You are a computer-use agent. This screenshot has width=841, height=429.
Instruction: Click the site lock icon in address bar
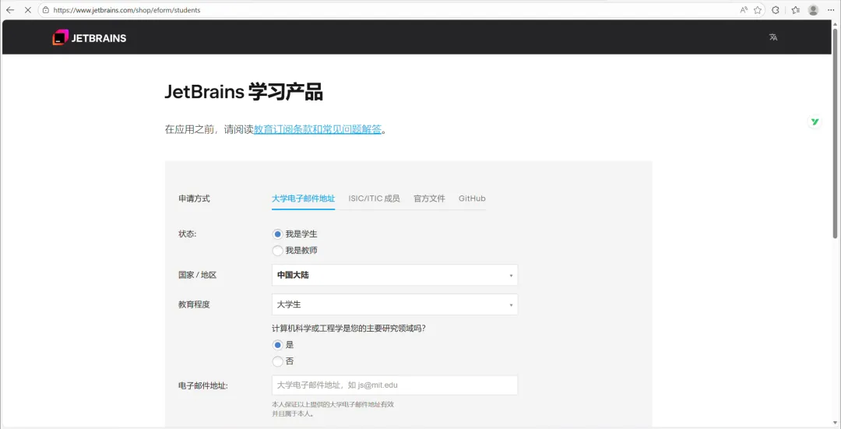(46, 9)
